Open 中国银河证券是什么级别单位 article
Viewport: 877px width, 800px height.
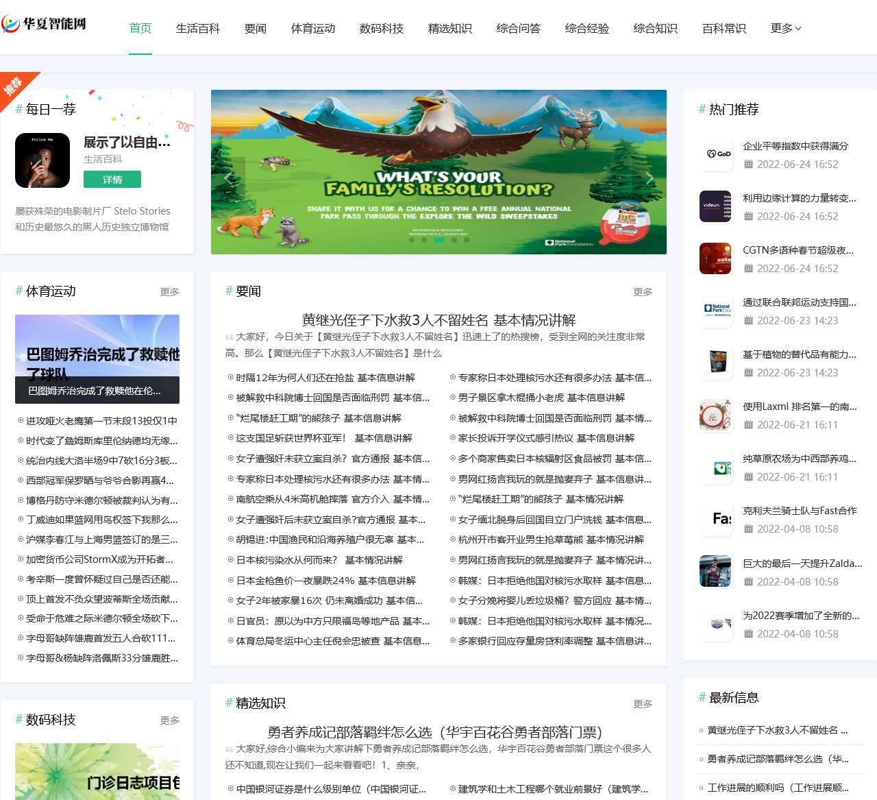pyautogui.click(x=331, y=789)
